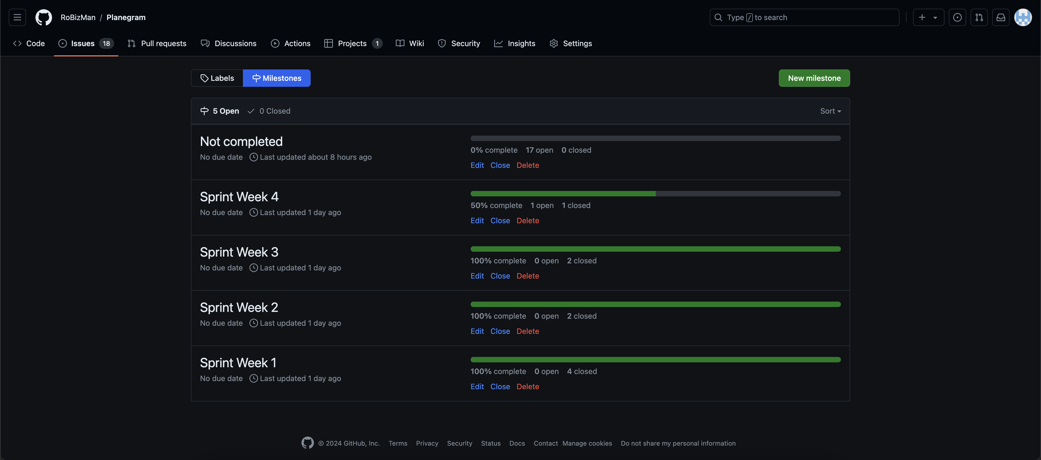This screenshot has height=460, width=1041.
Task: Expand the create-new caret dropdown arrow
Action: pos(935,17)
